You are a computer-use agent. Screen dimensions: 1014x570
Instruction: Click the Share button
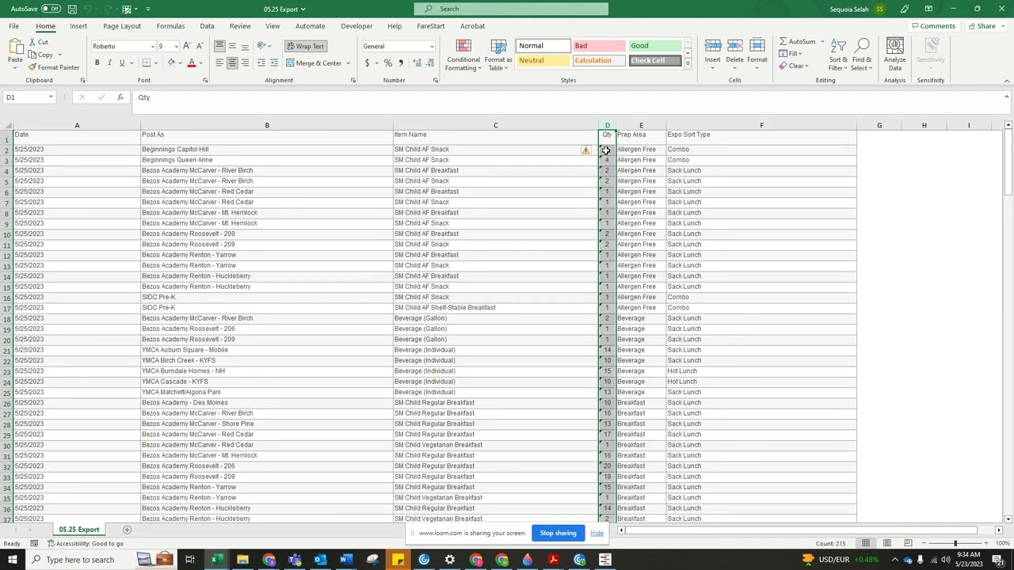coord(982,26)
